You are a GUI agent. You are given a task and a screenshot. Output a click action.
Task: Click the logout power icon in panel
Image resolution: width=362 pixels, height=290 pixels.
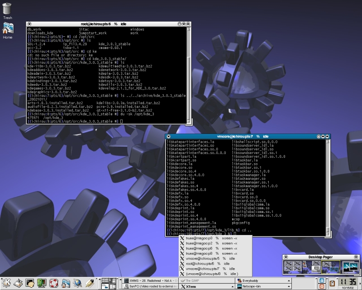(322, 286)
